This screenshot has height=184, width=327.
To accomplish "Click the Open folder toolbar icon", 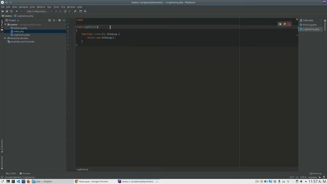I will click(x=3, y=11).
